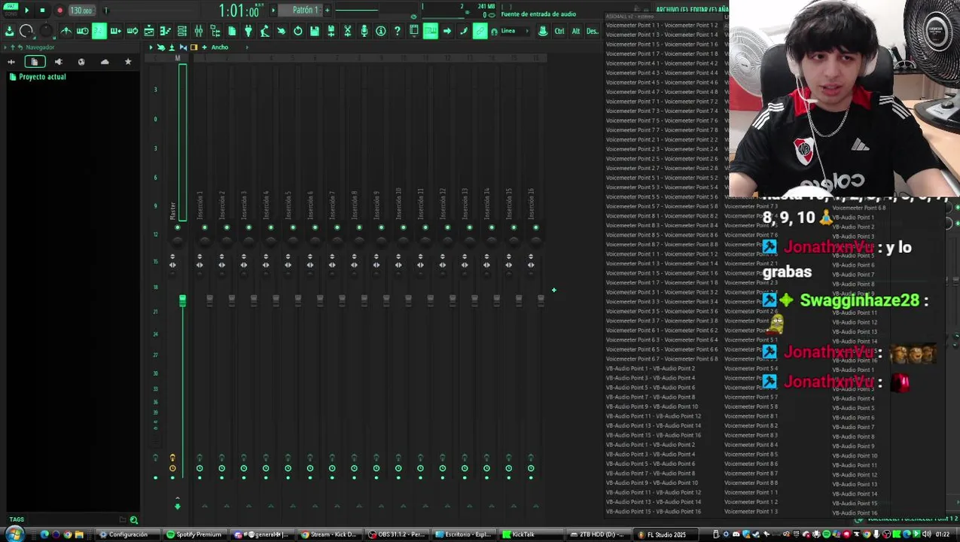Toggle the Ctrl key button
Image resolution: width=960 pixels, height=542 pixels.
(559, 31)
